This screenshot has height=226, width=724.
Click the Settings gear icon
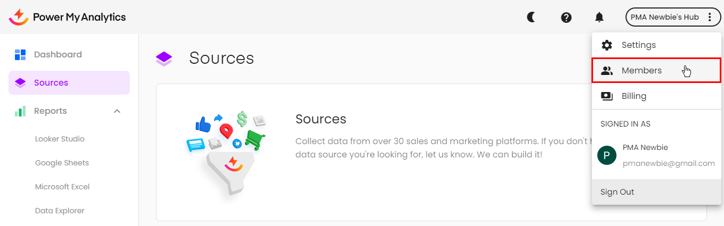607,45
